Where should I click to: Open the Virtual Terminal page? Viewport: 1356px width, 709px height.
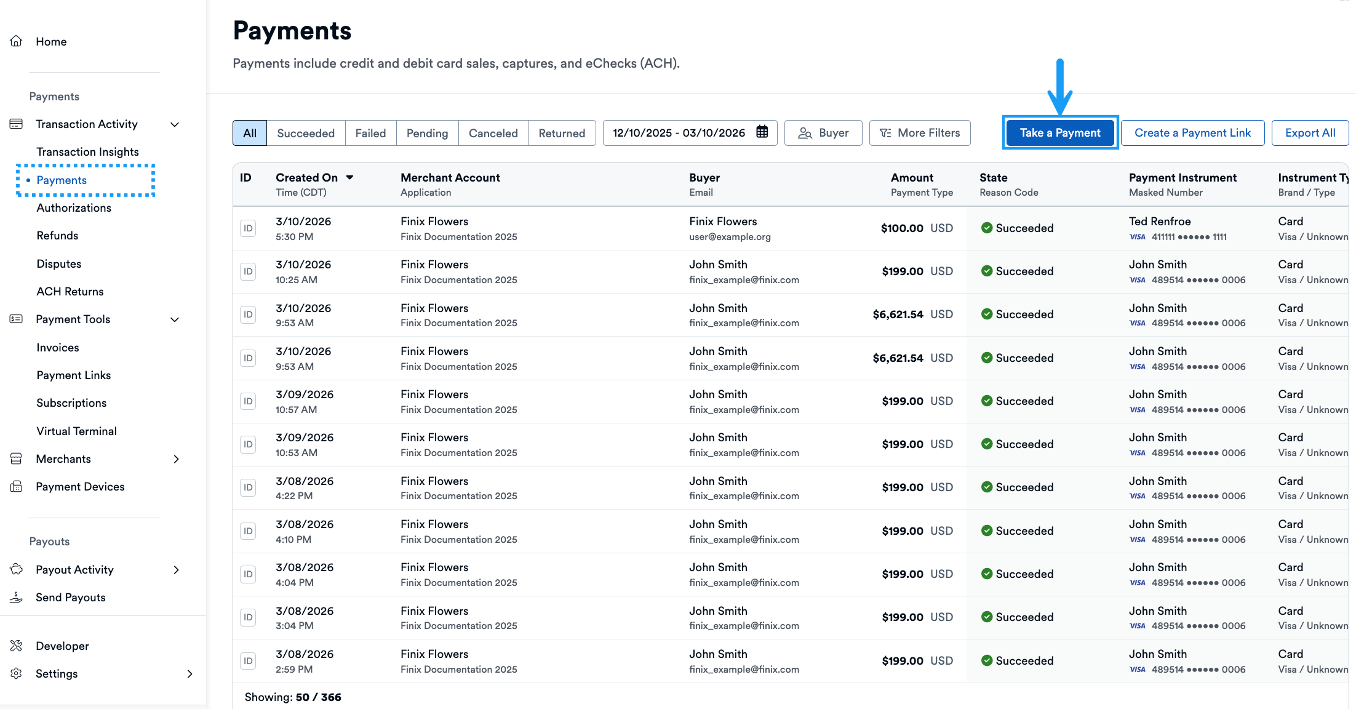click(76, 431)
